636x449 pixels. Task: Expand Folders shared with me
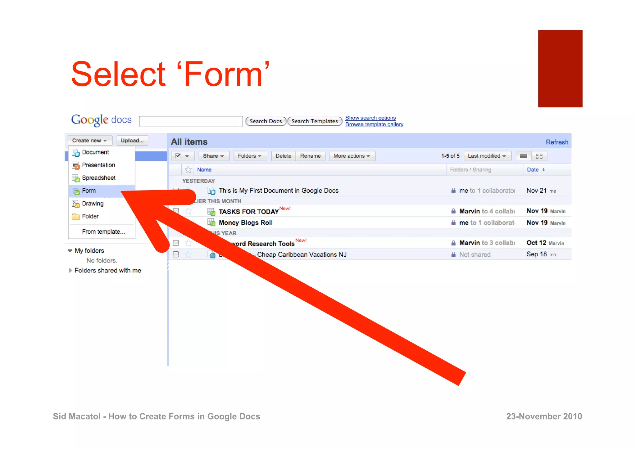[70, 271]
